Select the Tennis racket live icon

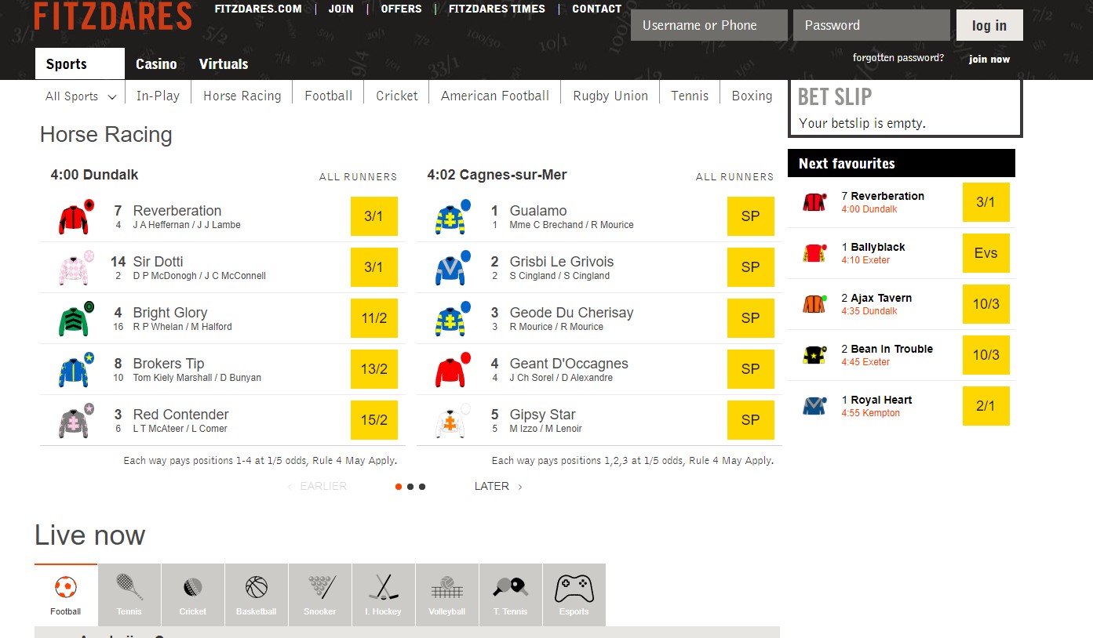[x=129, y=587]
